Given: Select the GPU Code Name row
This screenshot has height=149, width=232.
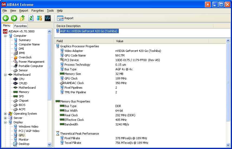Looking at the screenshot, I should 140,55.
